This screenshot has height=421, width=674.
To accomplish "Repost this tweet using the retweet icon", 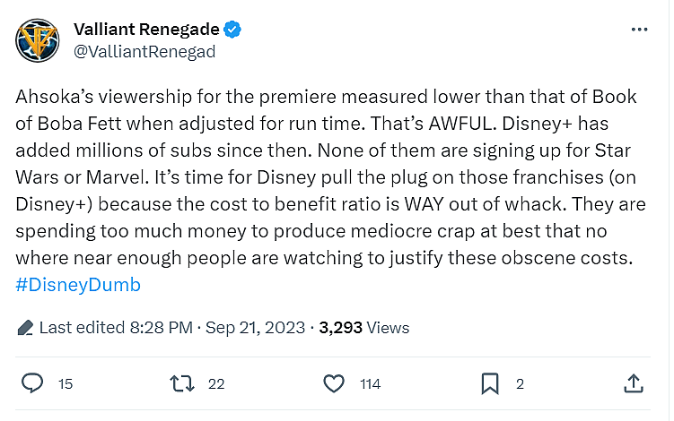I will [x=182, y=383].
